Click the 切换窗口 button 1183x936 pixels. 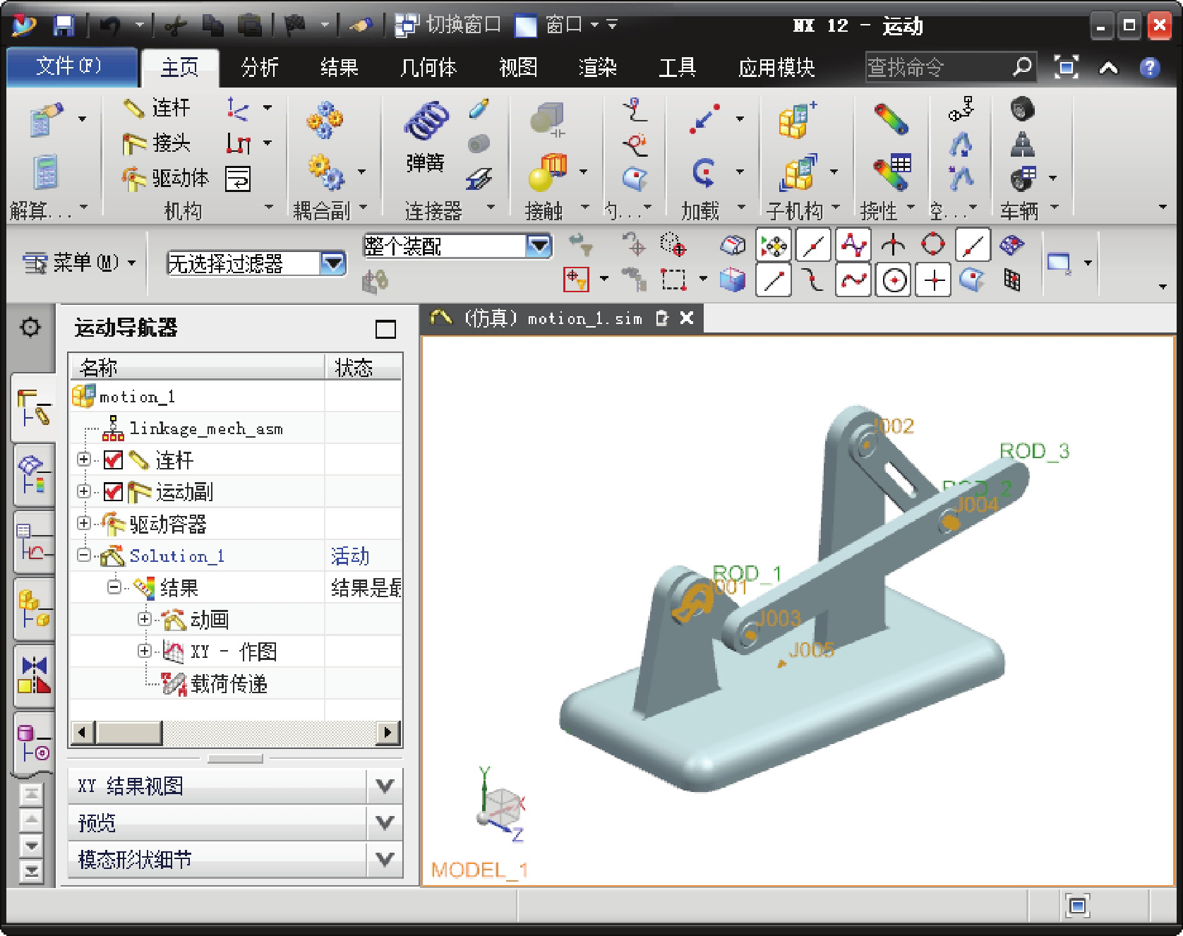point(448,26)
